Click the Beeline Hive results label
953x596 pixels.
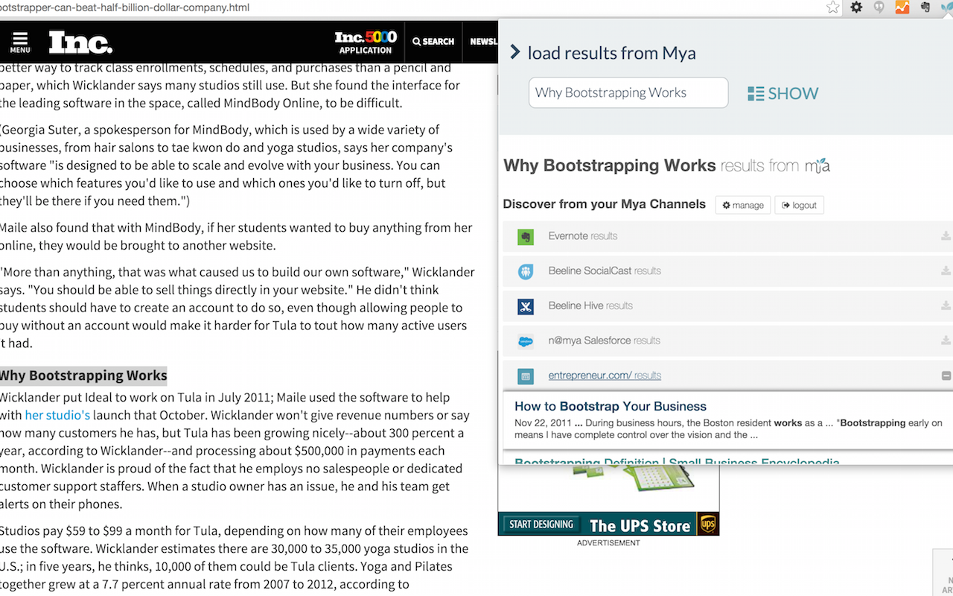point(590,305)
